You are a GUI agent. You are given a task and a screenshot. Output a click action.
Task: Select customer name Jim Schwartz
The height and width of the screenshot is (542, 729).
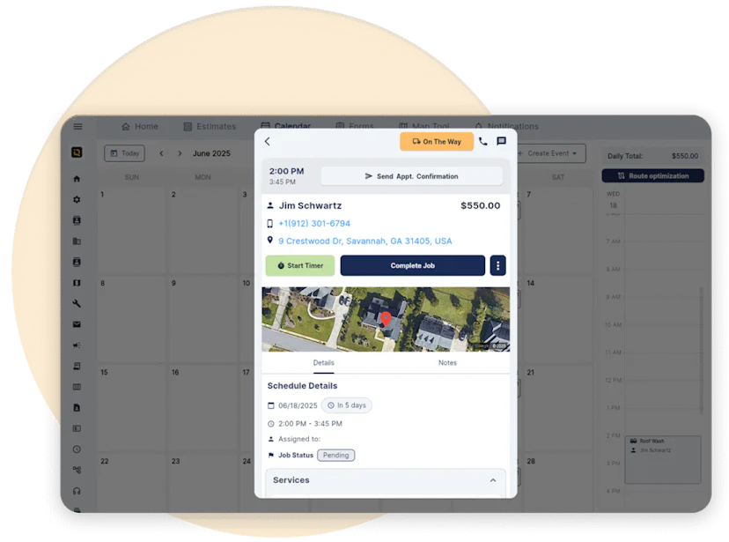[x=310, y=205]
